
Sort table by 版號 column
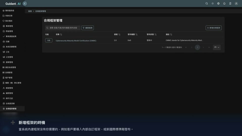[117, 35]
